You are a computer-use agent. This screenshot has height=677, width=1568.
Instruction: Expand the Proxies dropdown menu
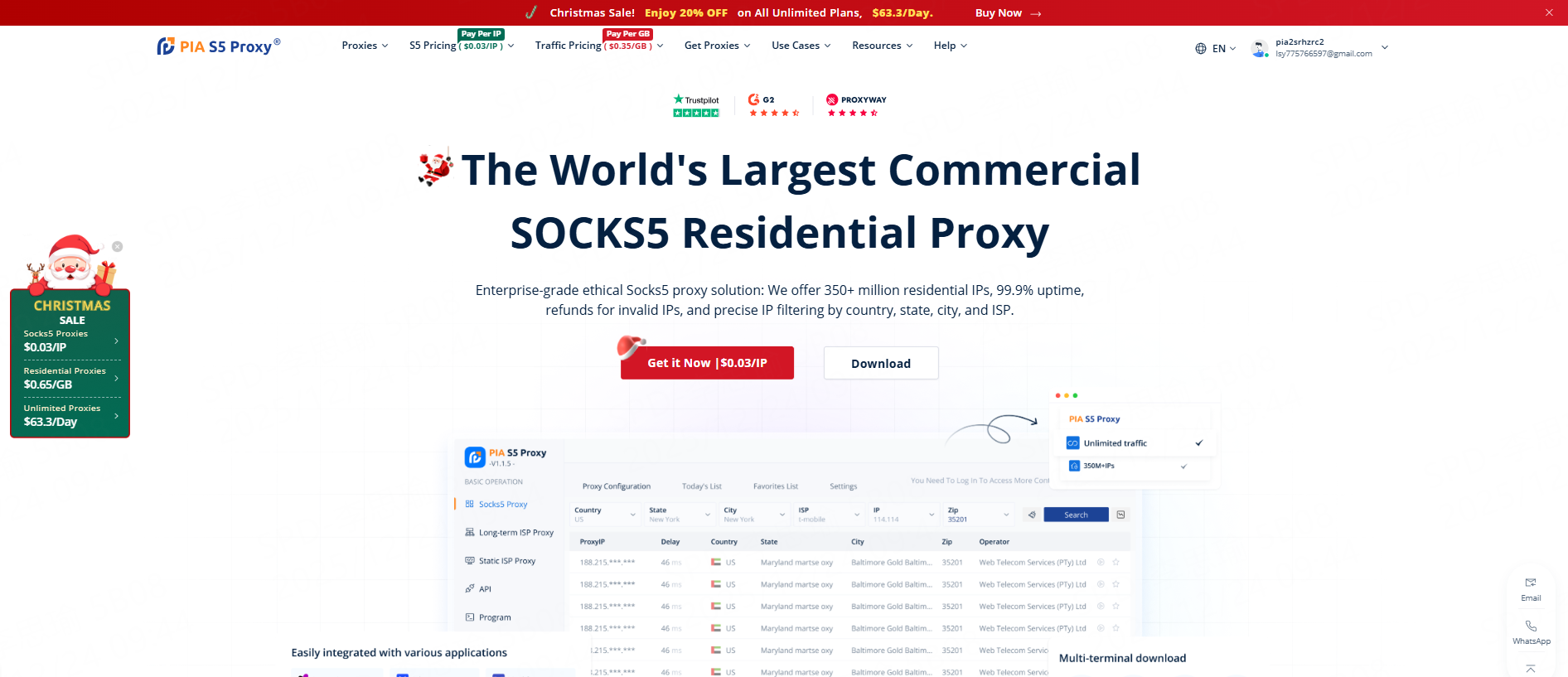(365, 46)
